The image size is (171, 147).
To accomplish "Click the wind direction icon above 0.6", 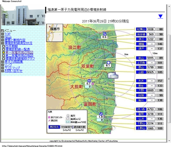I will (104, 34).
